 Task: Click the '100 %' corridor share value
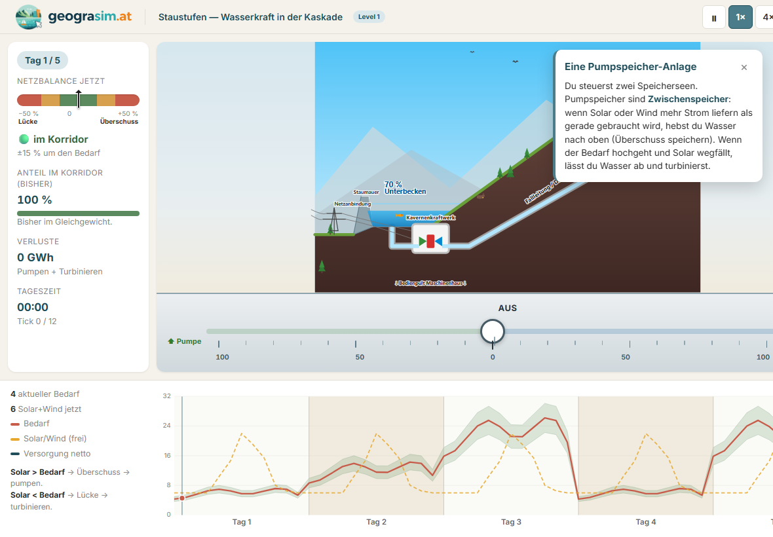[35, 200]
